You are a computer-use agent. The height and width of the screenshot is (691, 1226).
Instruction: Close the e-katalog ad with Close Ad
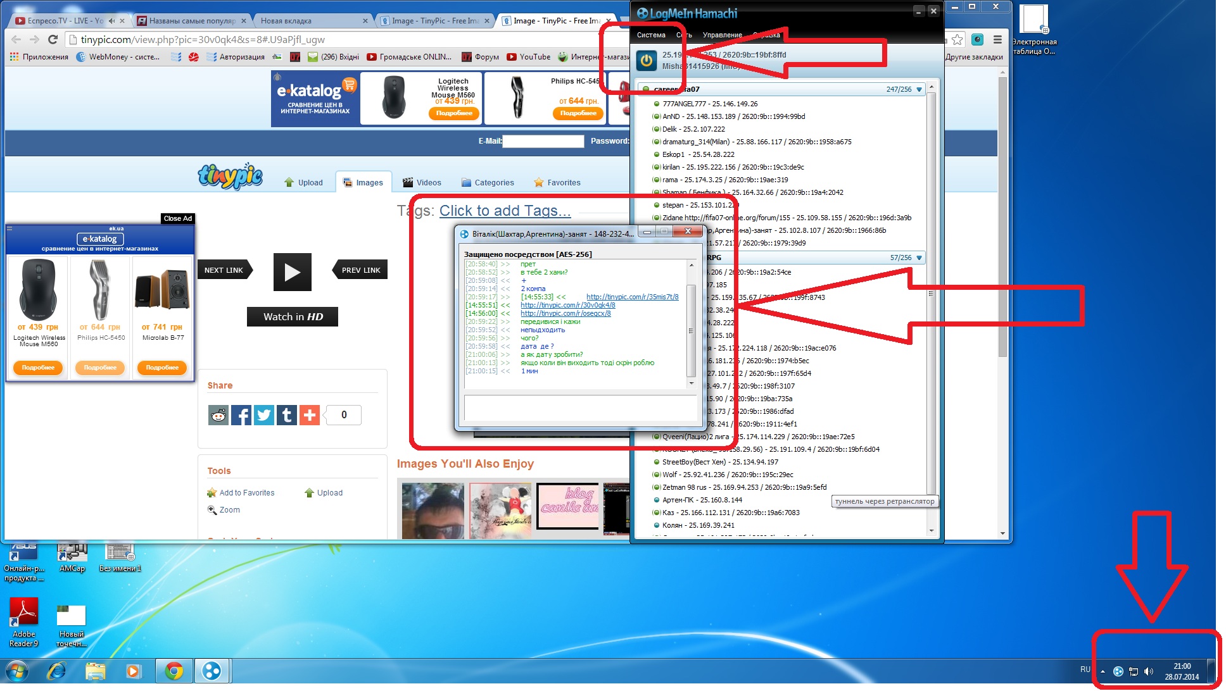[178, 218]
